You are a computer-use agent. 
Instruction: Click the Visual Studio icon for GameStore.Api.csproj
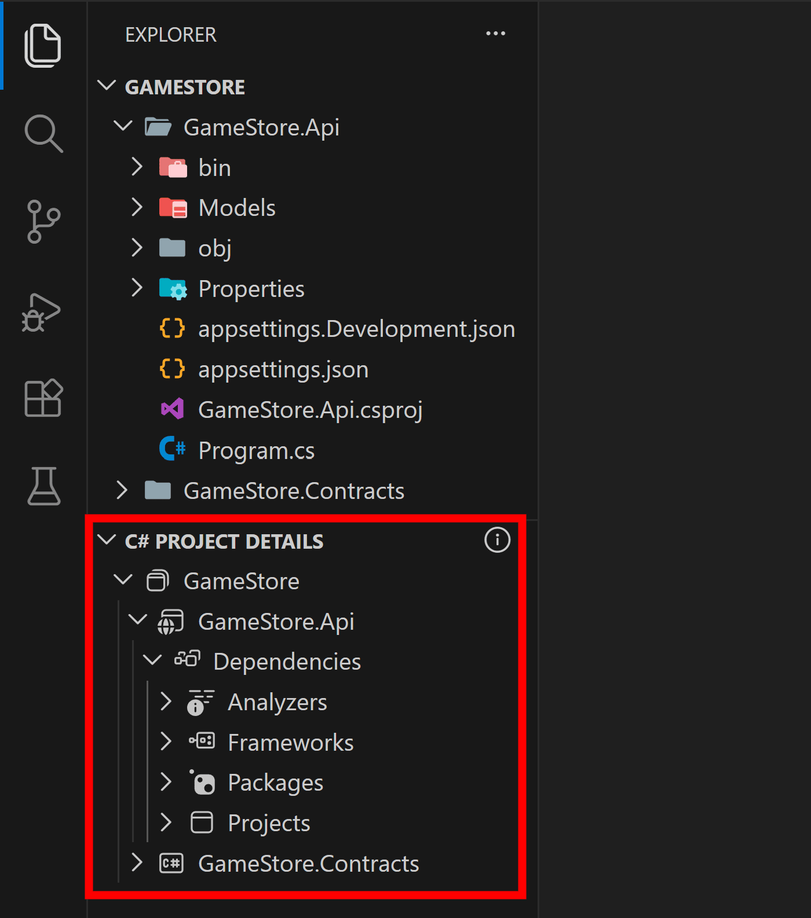click(x=172, y=409)
